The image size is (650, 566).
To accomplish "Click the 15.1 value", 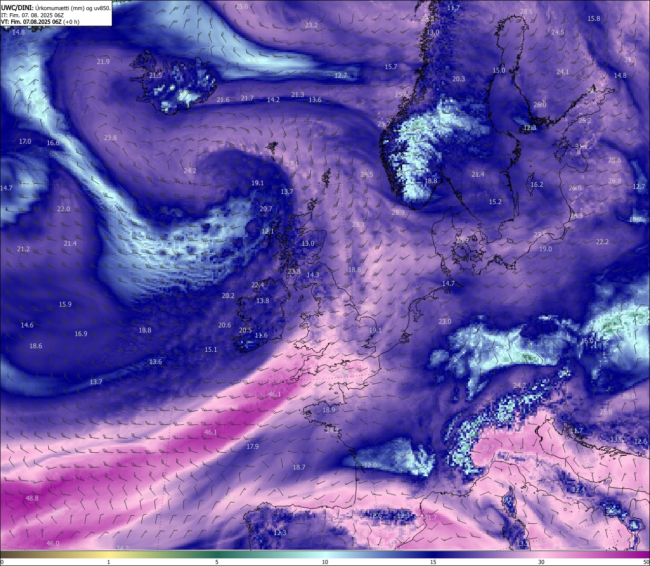I will point(211,350).
